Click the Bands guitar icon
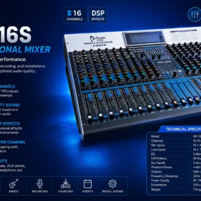This screenshot has height=201, width=201. pyautogui.click(x=14, y=184)
